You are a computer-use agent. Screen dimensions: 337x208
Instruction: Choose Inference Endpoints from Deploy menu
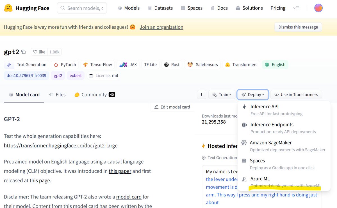click(284, 128)
